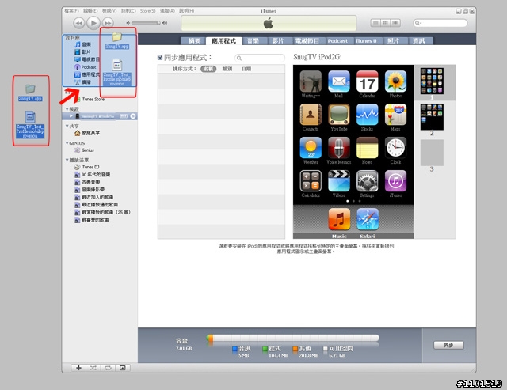The width and height of the screenshot is (507, 390).
Task: Select the Maps app icon
Action: tap(395, 115)
